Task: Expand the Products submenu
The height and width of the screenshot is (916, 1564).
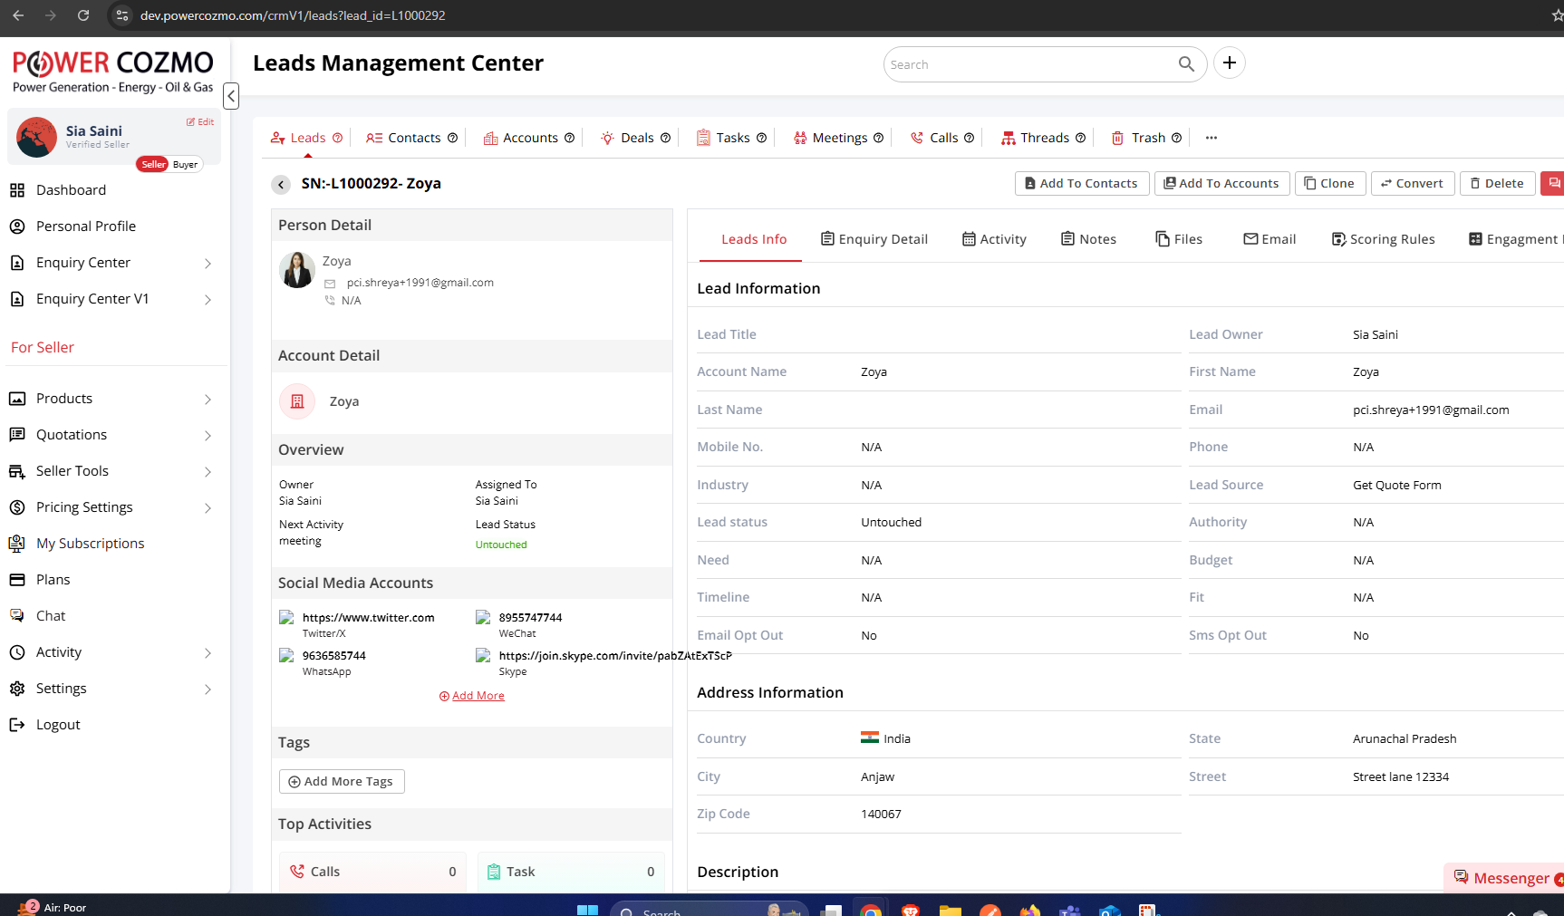Action: click(208, 400)
